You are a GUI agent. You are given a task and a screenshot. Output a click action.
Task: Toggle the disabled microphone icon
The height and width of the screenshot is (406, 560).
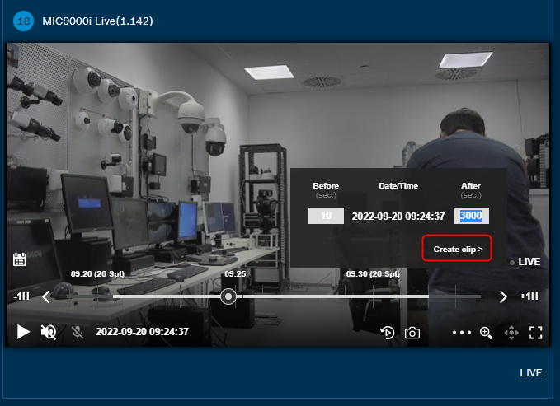tap(77, 332)
